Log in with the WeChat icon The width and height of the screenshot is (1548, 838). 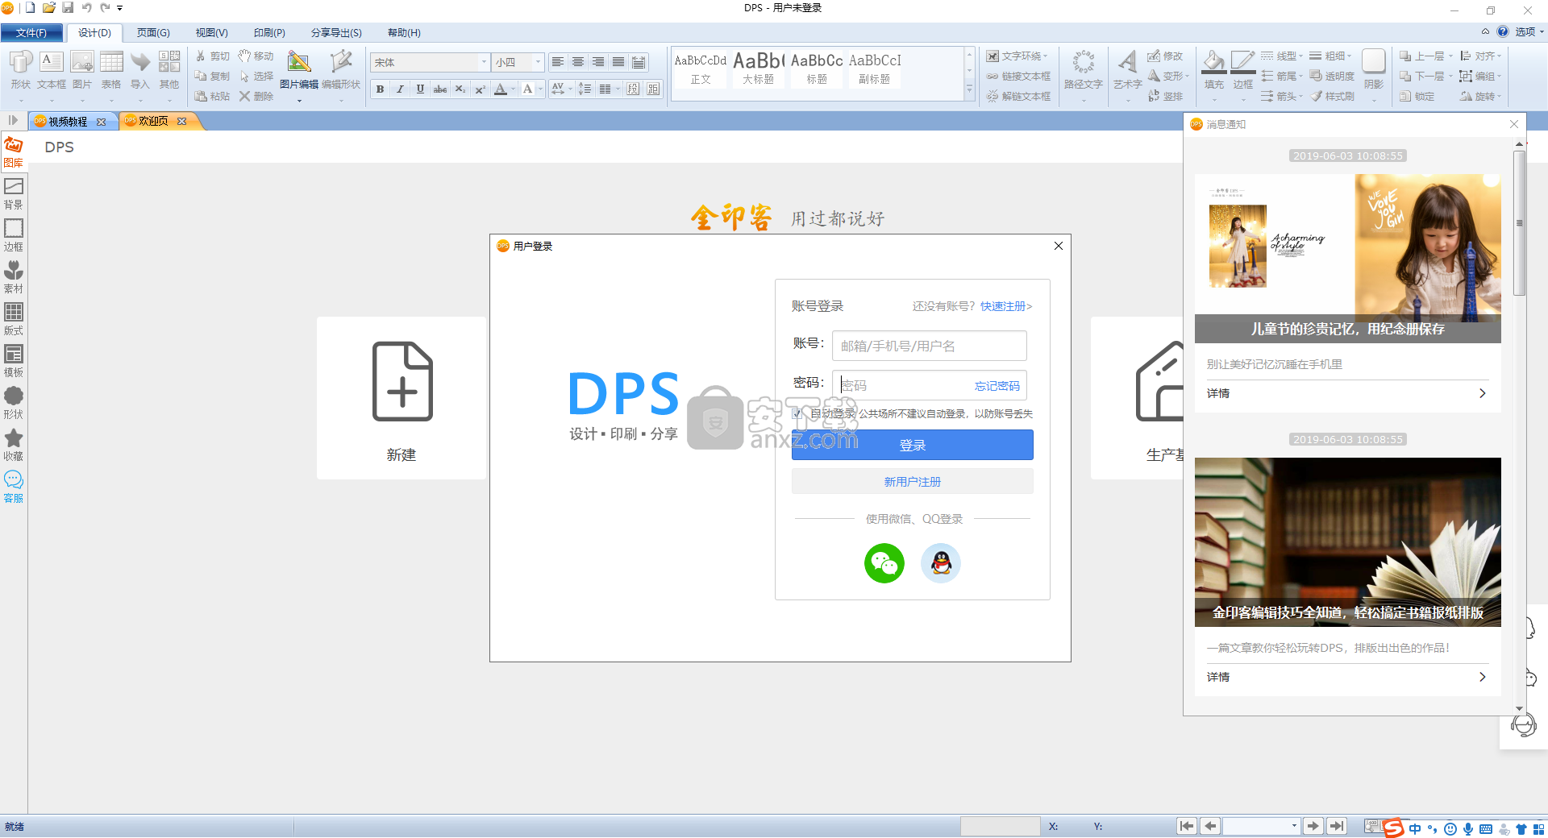click(884, 563)
